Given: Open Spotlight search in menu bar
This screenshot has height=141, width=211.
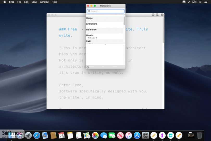Looking at the screenshot, I should [200, 2].
